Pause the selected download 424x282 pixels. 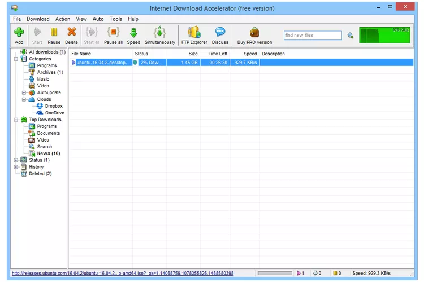coord(54,33)
